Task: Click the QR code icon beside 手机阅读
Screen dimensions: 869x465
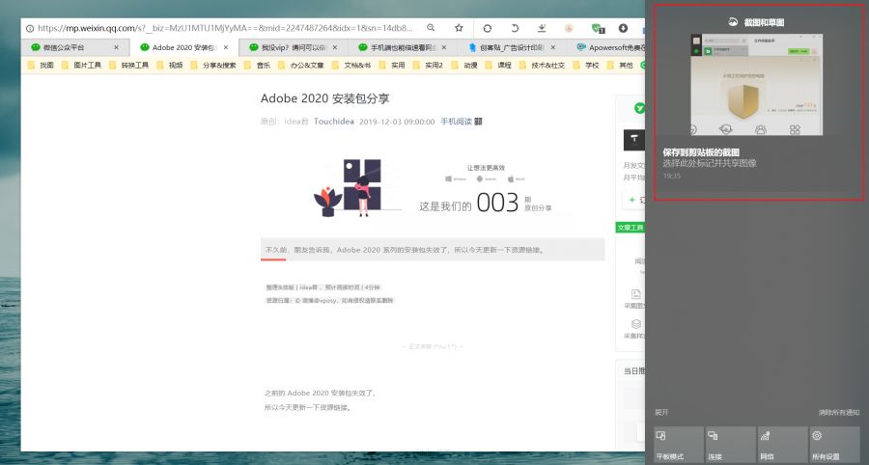Action: pos(478,122)
